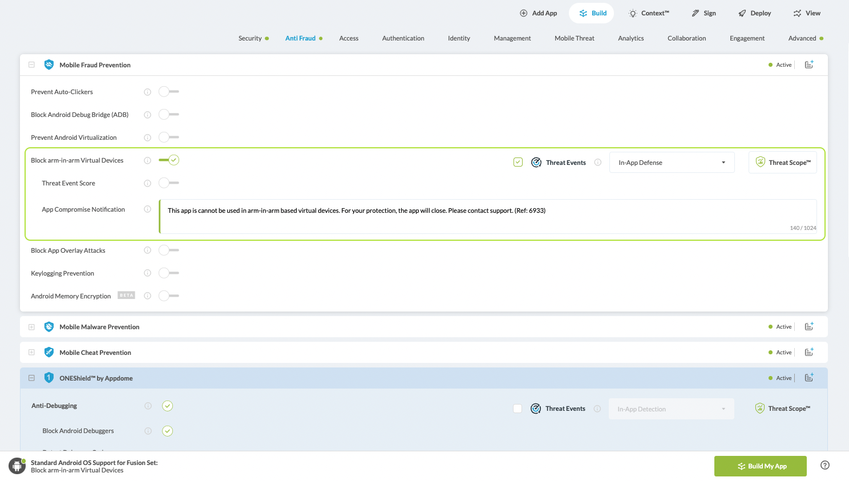Viewport: 849px width, 481px height.
Task: Click the help question mark icon
Action: (x=824, y=465)
